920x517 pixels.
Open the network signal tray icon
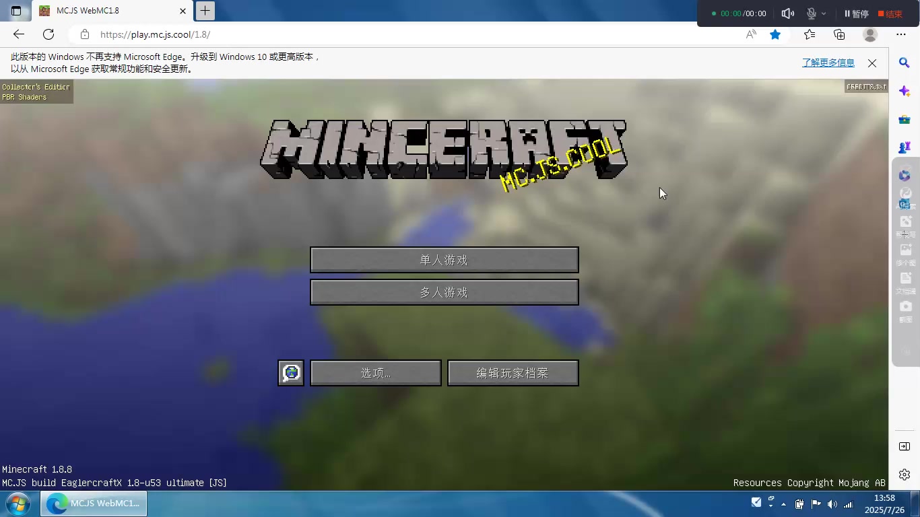(x=849, y=504)
